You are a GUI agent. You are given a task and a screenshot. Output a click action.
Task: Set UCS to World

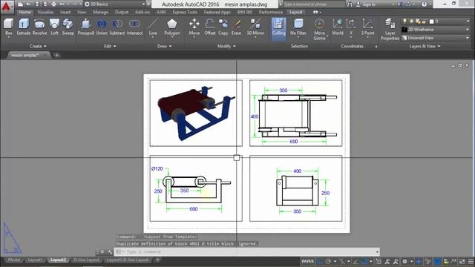click(x=338, y=27)
